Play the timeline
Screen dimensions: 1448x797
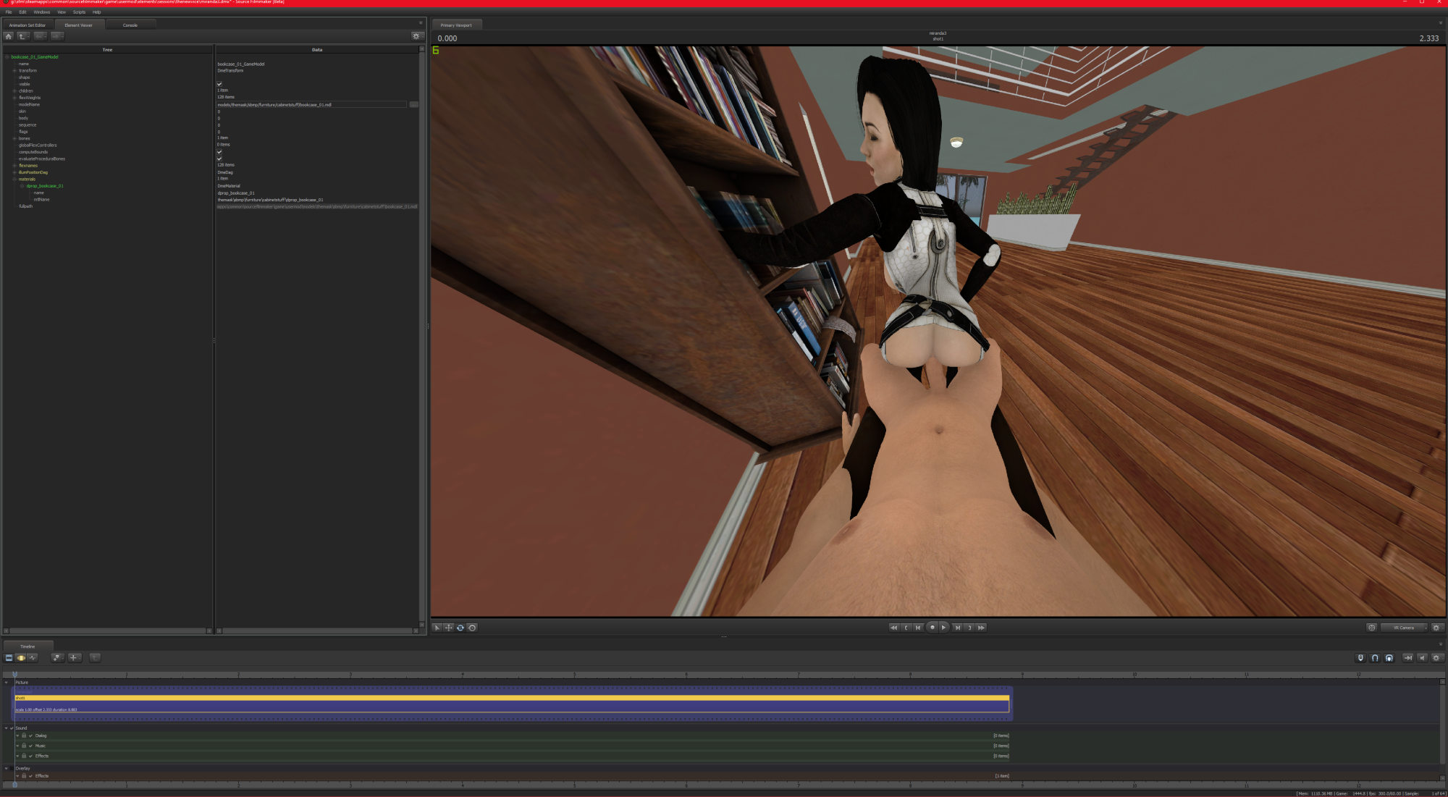point(944,628)
